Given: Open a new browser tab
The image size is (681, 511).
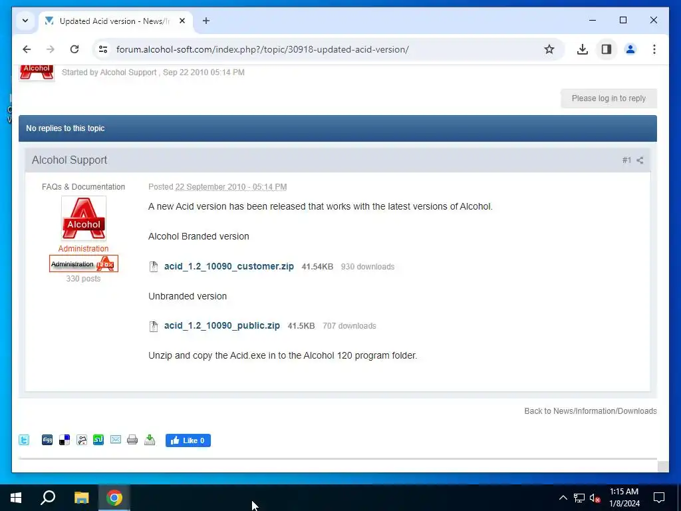Looking at the screenshot, I should pos(206,21).
